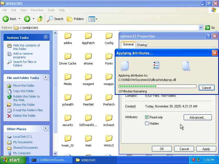
Task: Select the AppPatch folder icon
Action: [x=88, y=36]
